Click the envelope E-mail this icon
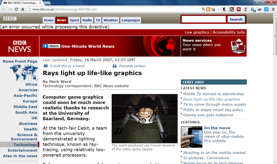277x164 pixels. click(x=45, y=66)
